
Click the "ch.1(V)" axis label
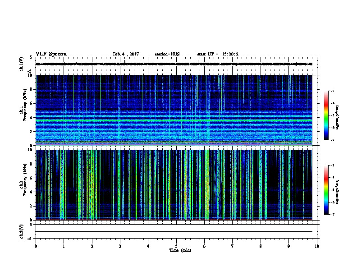pos(21,64)
